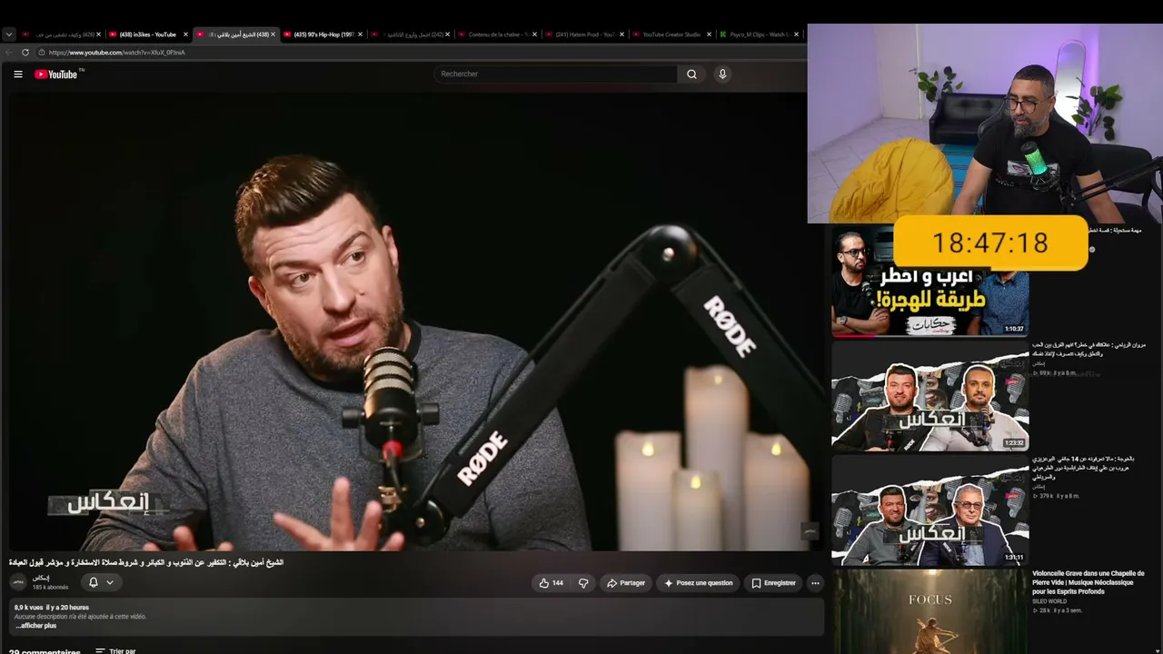Image resolution: width=1163 pixels, height=654 pixels.
Task: Close the Hatem Prod tab
Action: point(621,35)
